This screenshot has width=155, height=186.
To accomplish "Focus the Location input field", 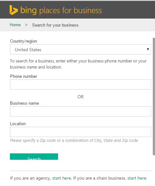I will tap(81, 132).
